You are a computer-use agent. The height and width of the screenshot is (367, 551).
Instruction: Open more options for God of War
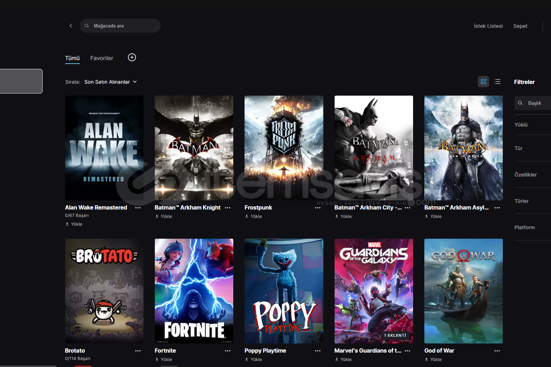pos(497,351)
